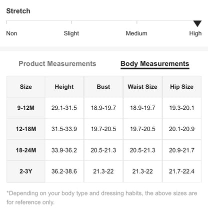Image resolution: width=208 pixels, height=211 pixels.
Task: Select the Medium stretch label
Action: click(136, 33)
